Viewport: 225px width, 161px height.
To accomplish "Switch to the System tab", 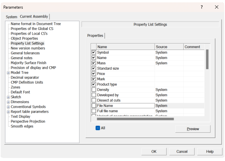I will click(x=11, y=17).
